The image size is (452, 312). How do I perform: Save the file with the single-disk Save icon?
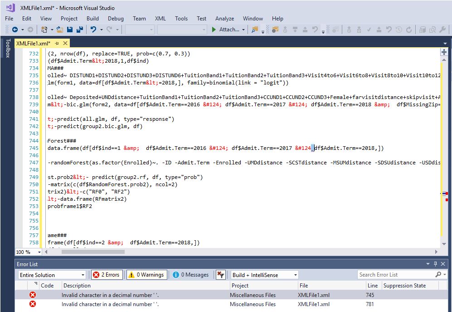point(69,30)
